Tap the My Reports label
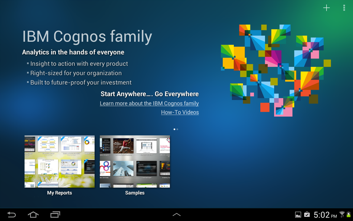The height and width of the screenshot is (221, 353). [60, 193]
